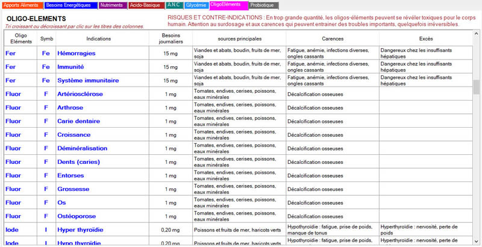Sort by Besoins journaliers column header
The image size is (482, 247).
click(x=171, y=39)
